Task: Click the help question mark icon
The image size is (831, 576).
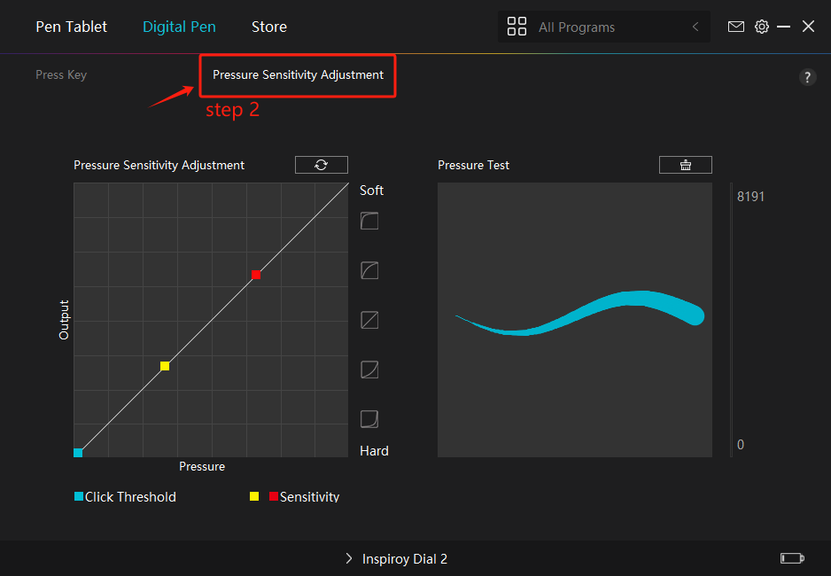Action: click(807, 77)
